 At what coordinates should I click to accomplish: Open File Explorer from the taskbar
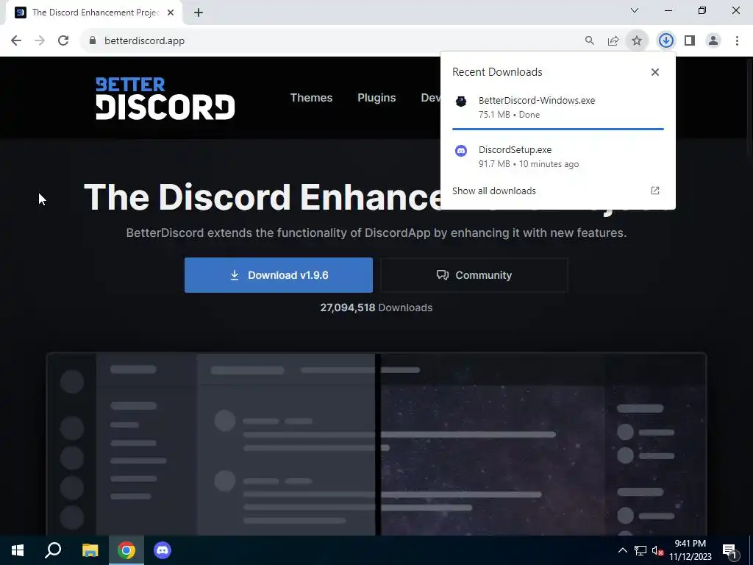[90, 550]
